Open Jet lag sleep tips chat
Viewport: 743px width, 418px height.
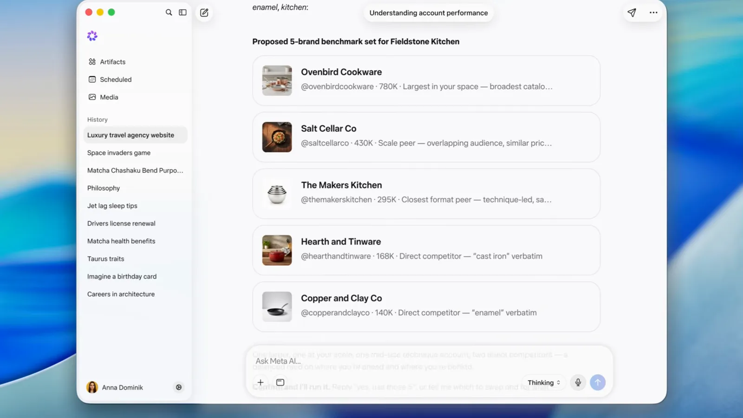point(135,206)
